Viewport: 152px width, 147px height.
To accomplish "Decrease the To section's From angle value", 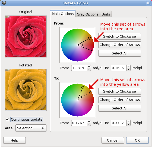I will [x=89, y=124].
